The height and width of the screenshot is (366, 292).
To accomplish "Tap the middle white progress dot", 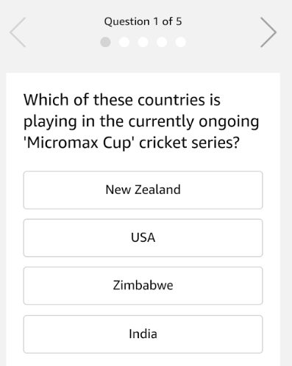I will (x=143, y=42).
